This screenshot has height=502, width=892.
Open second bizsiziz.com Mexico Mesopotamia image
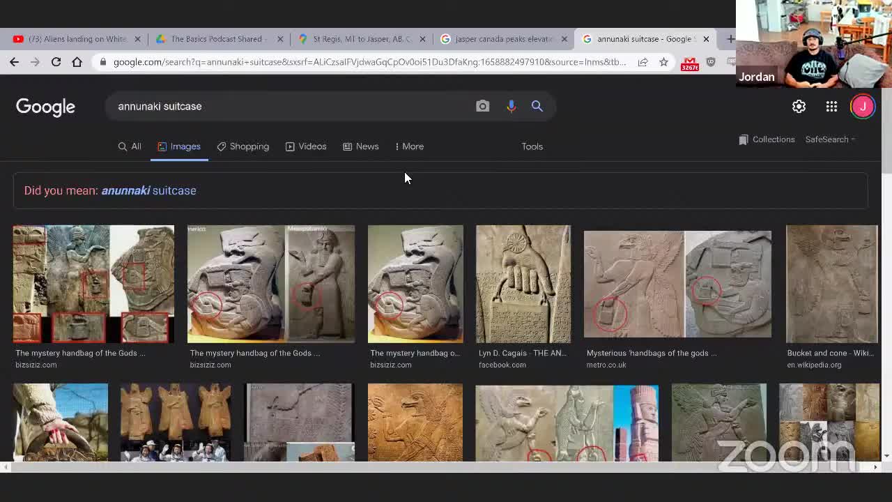271,284
